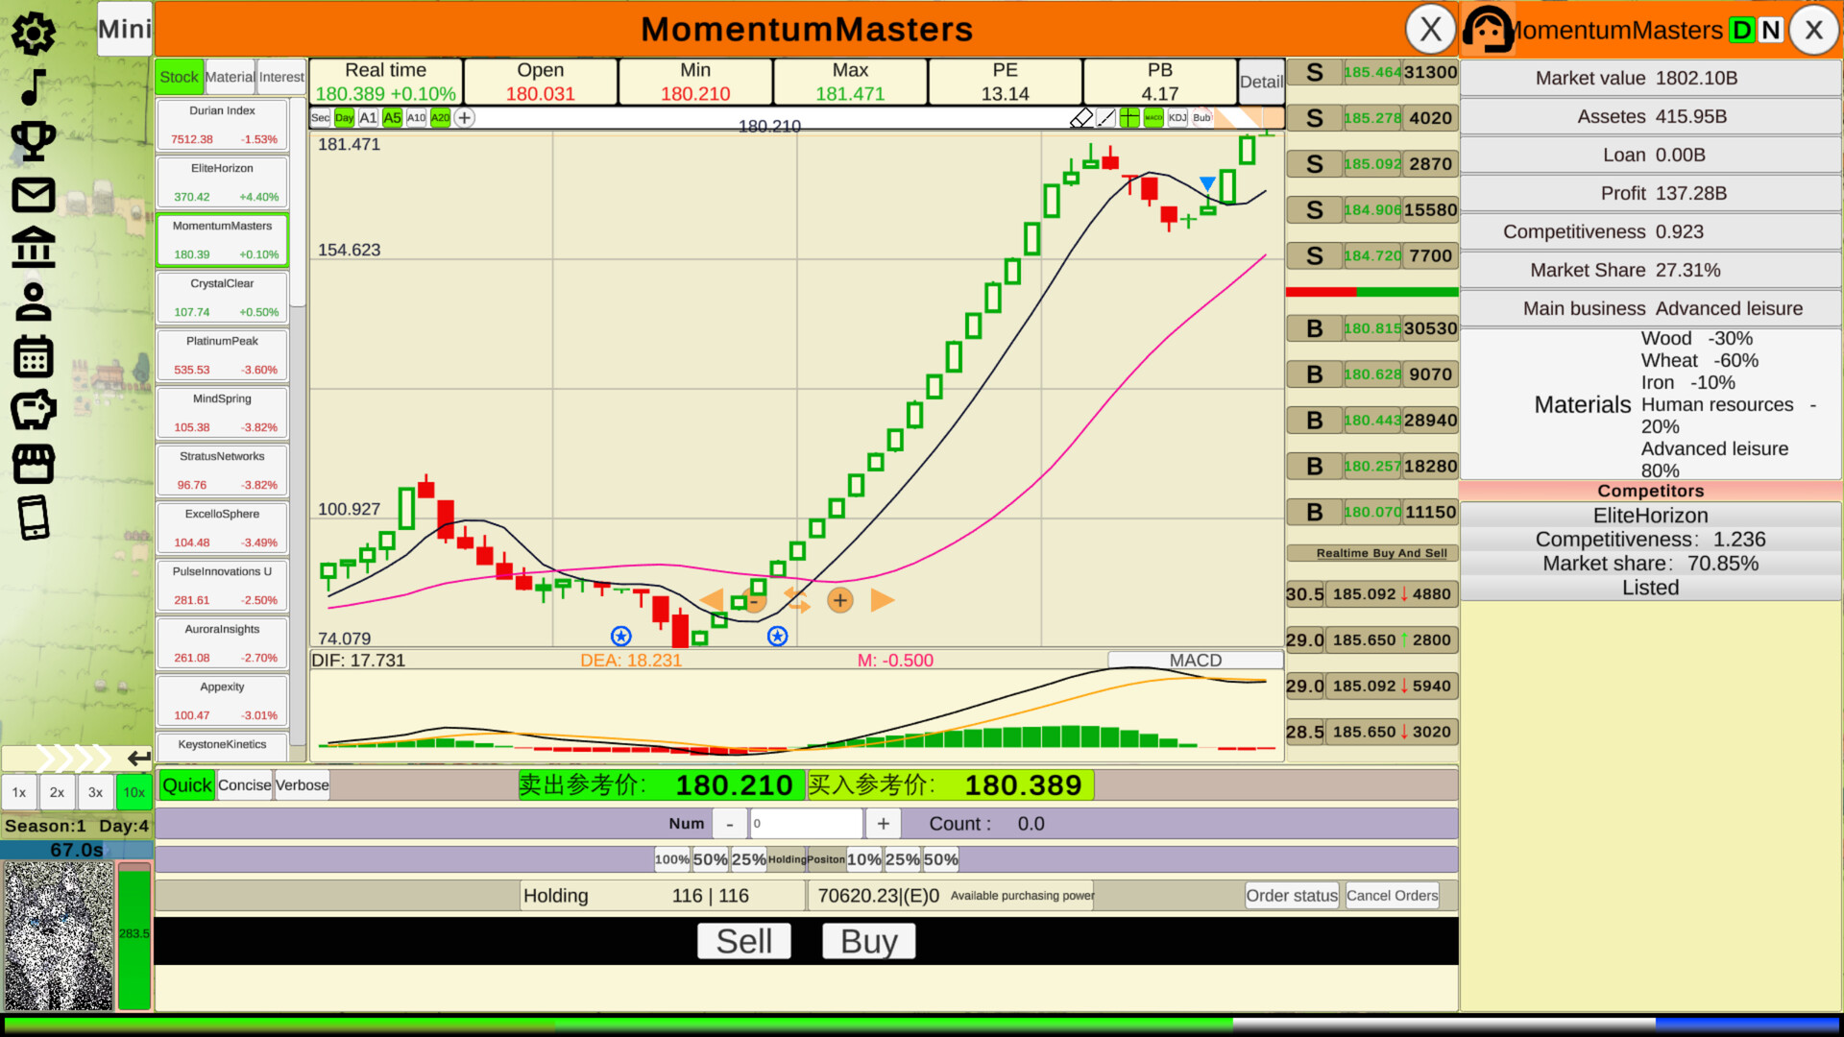The image size is (1844, 1037).
Task: Toggle the A10 moving average line
Action: (416, 118)
